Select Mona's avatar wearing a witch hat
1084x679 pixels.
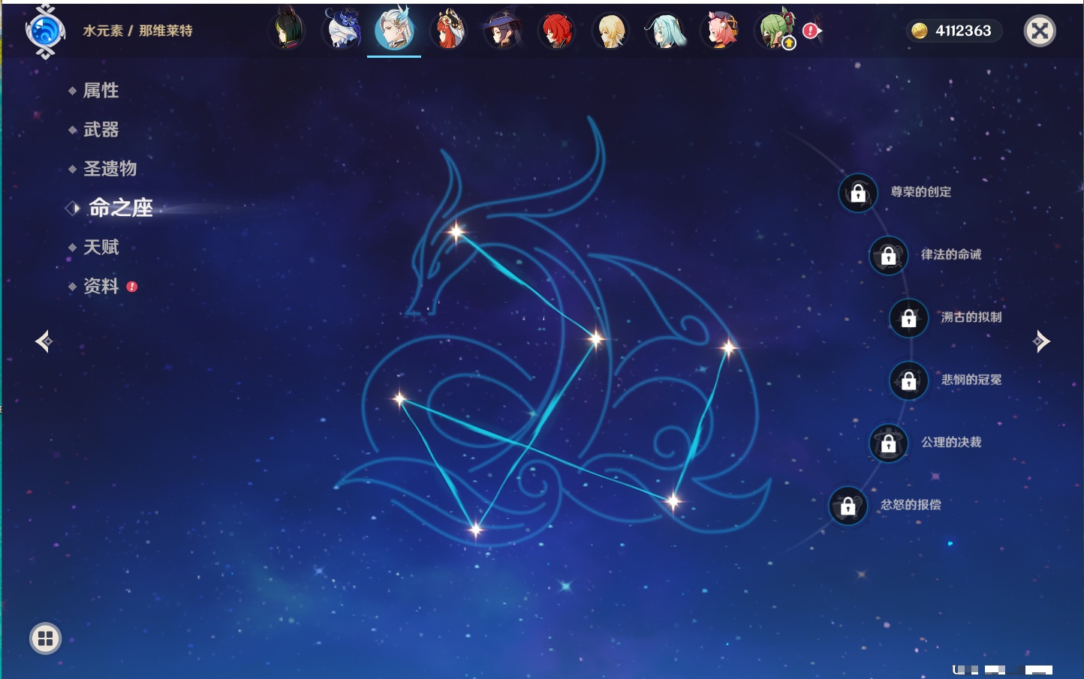[x=503, y=31]
